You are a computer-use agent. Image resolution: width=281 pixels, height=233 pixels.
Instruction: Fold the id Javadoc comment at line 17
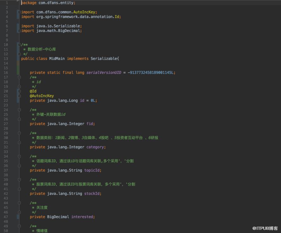coord(19,77)
